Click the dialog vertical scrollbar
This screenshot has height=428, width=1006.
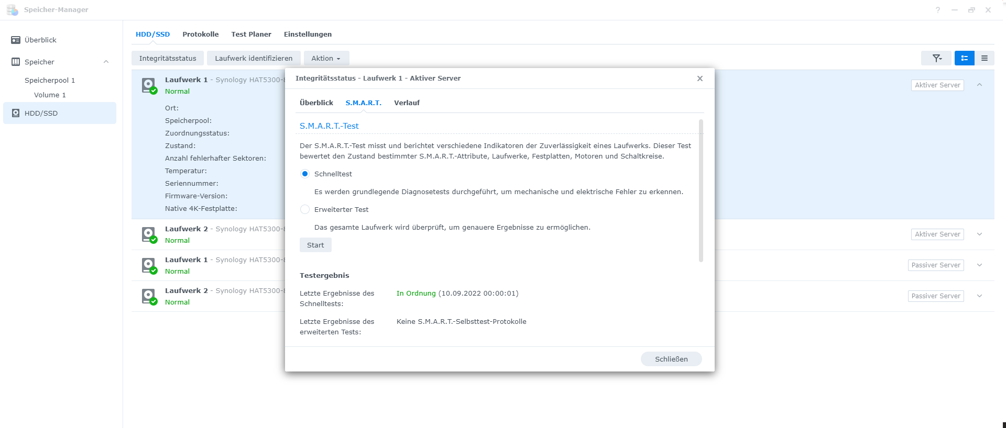[701, 190]
